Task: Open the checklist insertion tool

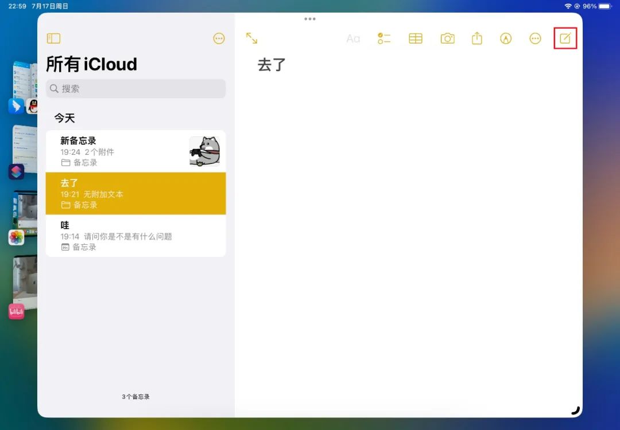Action: pos(384,38)
